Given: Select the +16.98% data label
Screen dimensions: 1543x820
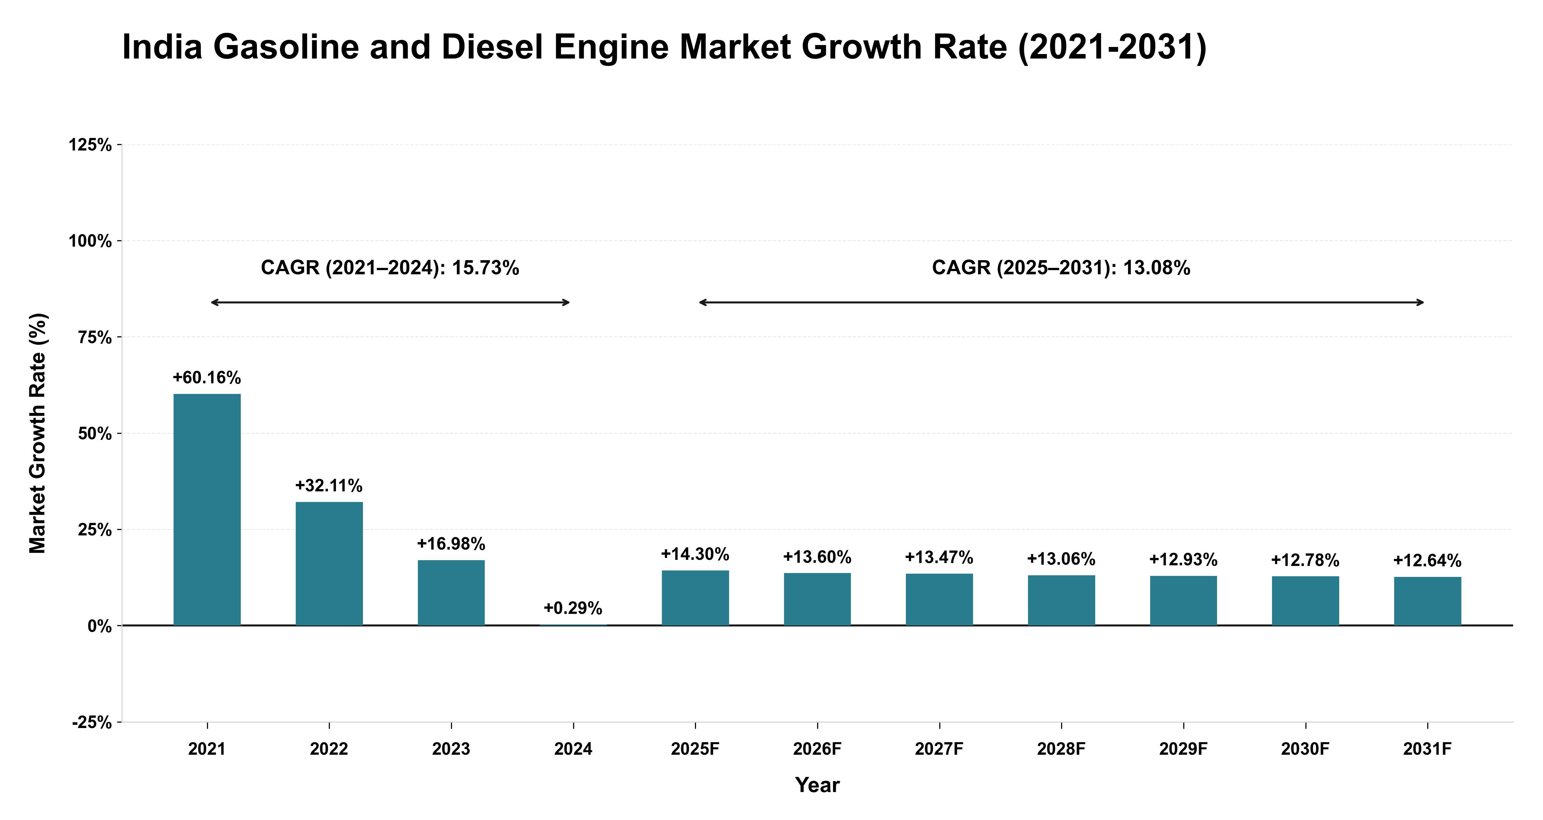Looking at the screenshot, I should pos(451,544).
